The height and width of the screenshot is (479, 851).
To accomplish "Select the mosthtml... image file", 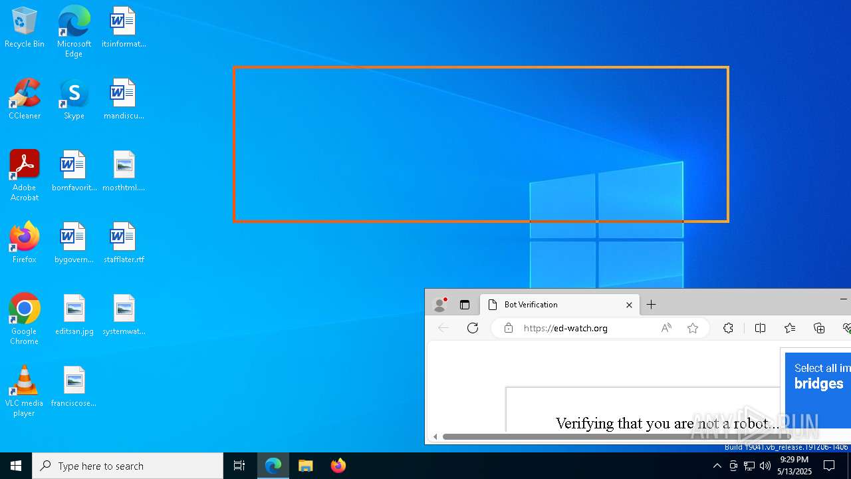I will pos(124,171).
